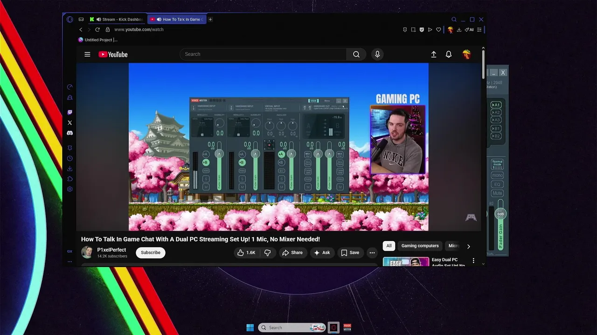Viewport: 597px width, 335px height.
Task: Dislike the video
Action: 267,253
